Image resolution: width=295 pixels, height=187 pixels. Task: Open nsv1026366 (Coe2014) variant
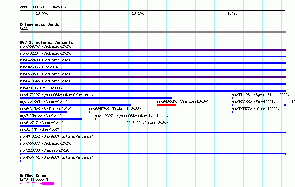click(x=152, y=70)
